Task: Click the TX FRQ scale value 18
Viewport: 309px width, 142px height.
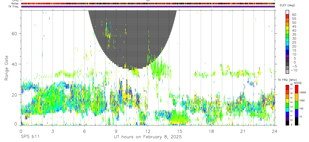Action: tap(291, 84)
